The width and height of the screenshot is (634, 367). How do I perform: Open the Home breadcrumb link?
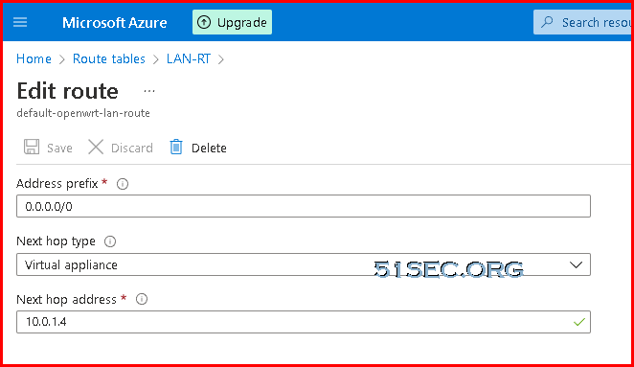pos(34,59)
